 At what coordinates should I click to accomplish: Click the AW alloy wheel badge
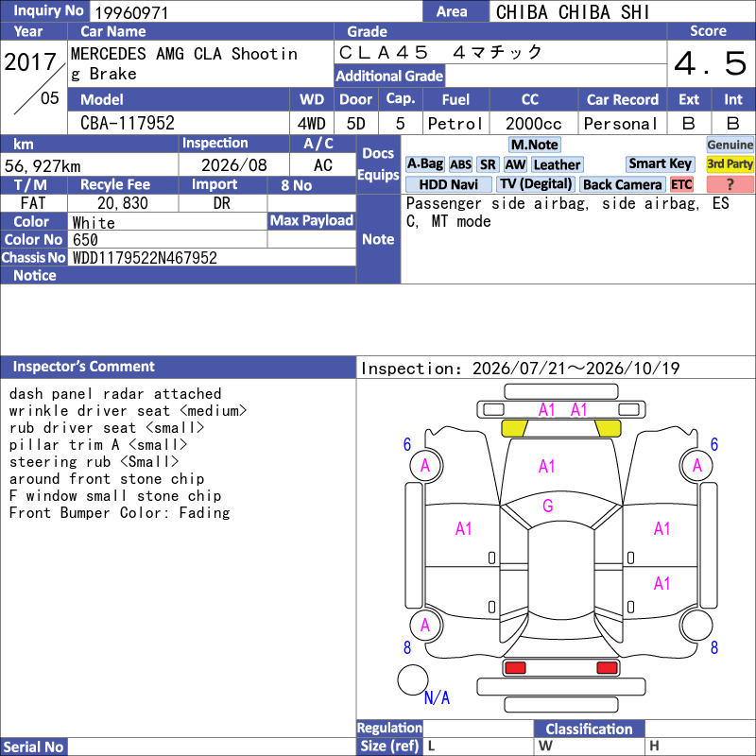tap(515, 164)
